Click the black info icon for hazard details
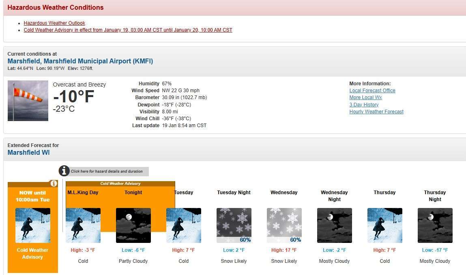466x275 pixels. click(x=64, y=171)
